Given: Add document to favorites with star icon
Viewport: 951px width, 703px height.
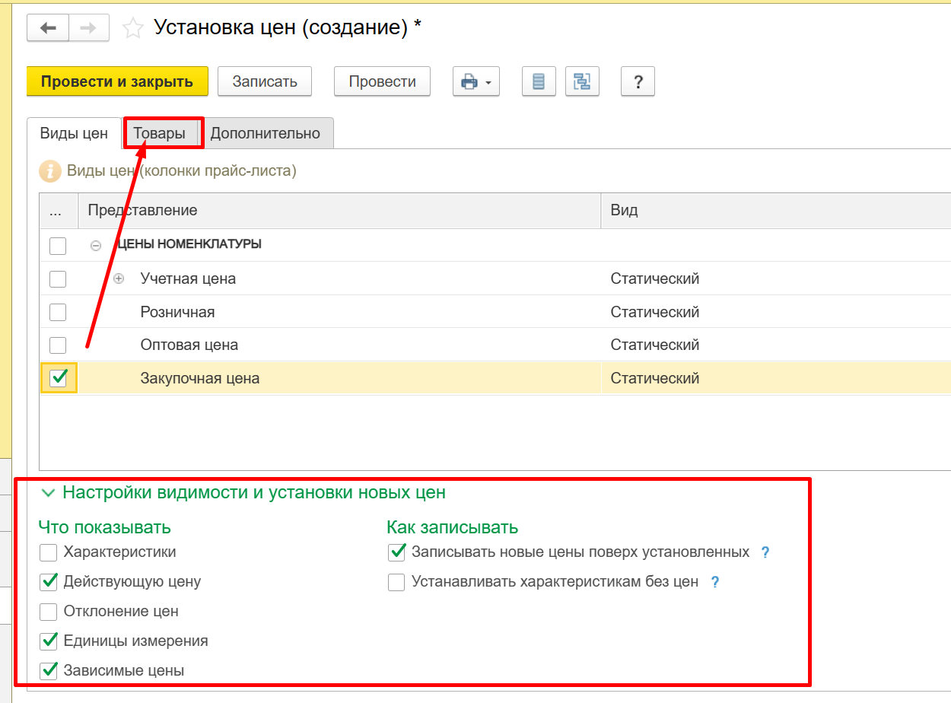Looking at the screenshot, I should 133,29.
